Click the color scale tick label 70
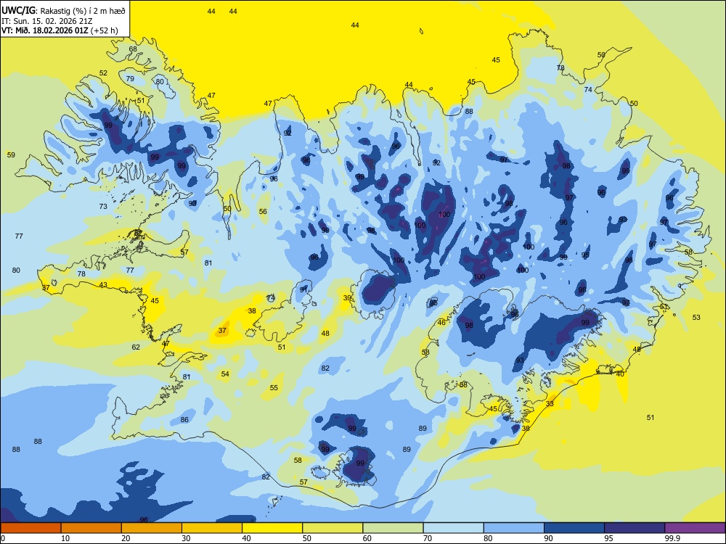The width and height of the screenshot is (726, 544). coord(428,538)
